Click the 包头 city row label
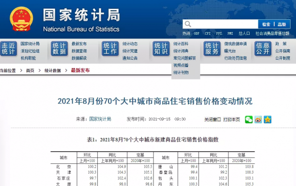 pos(166,178)
